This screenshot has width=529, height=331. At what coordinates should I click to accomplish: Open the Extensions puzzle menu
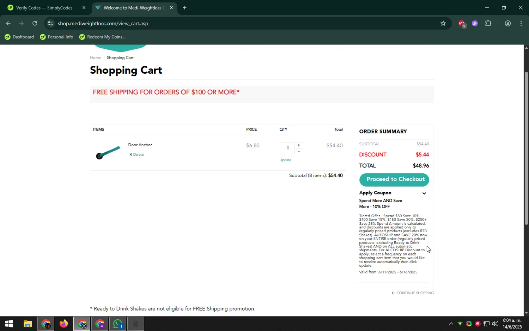488,23
